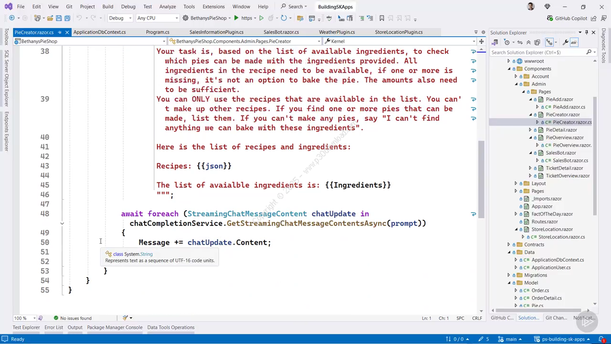Viewport: 611px width, 344px height.
Task: Click Collapse All icon in Solution Explorer
Action: click(528, 43)
